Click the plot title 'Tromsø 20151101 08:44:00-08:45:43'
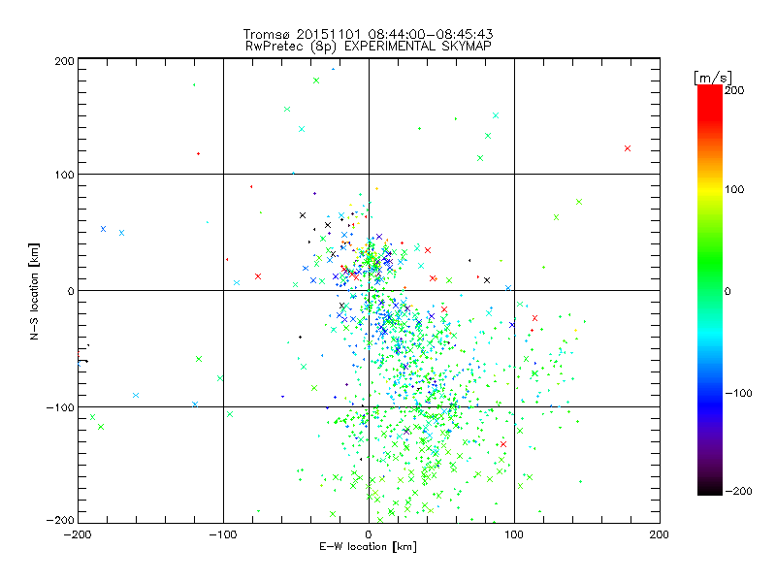The width and height of the screenshot is (776, 582). (368, 34)
